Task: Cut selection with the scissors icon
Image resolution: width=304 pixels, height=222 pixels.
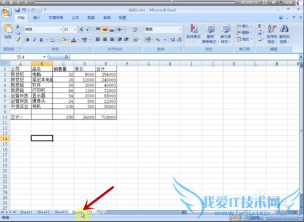Action: 18,26
